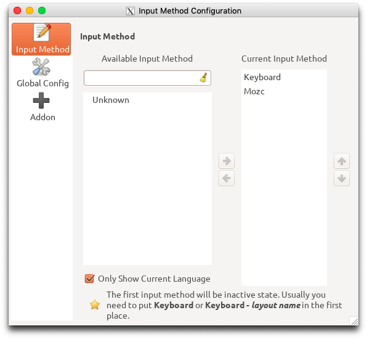Clear search with the broom icon
This screenshot has height=339, width=367.
(203, 78)
